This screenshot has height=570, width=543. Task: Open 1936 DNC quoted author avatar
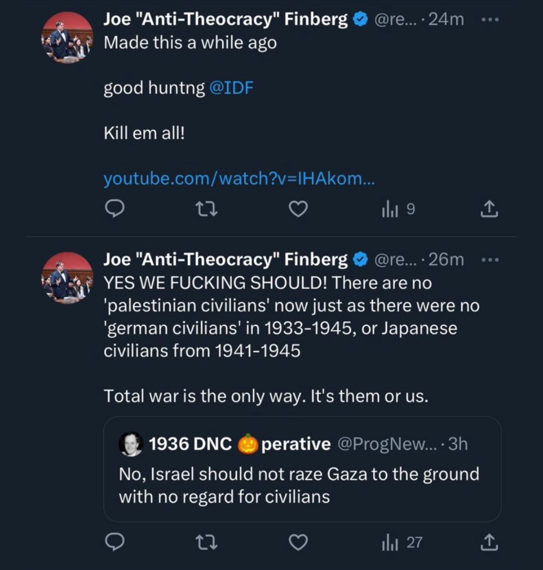point(131,444)
